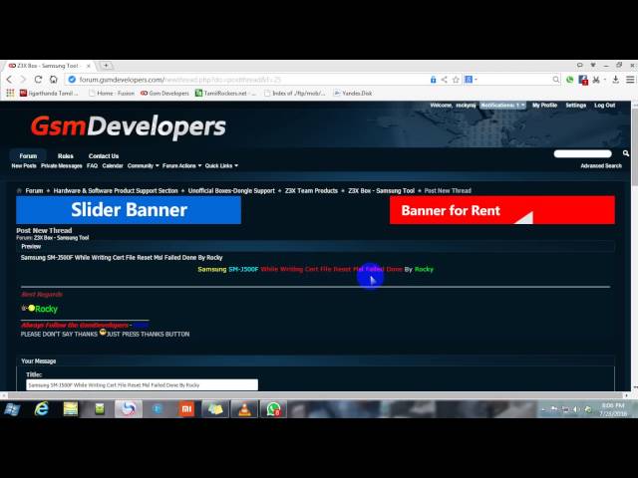Open the Gsm Developers bookmark
This screenshot has height=478, width=638.
164,93
